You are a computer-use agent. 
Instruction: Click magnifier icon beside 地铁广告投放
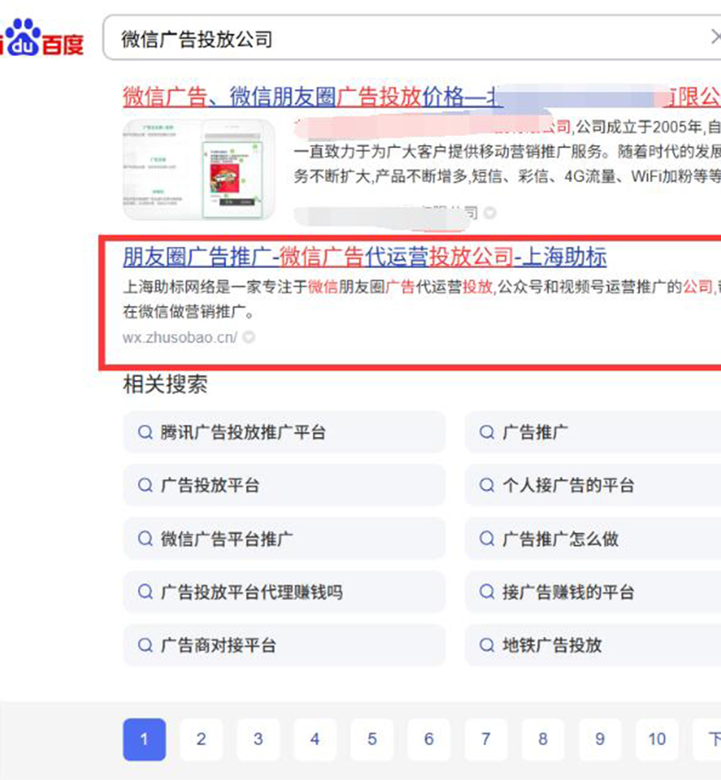click(x=487, y=645)
